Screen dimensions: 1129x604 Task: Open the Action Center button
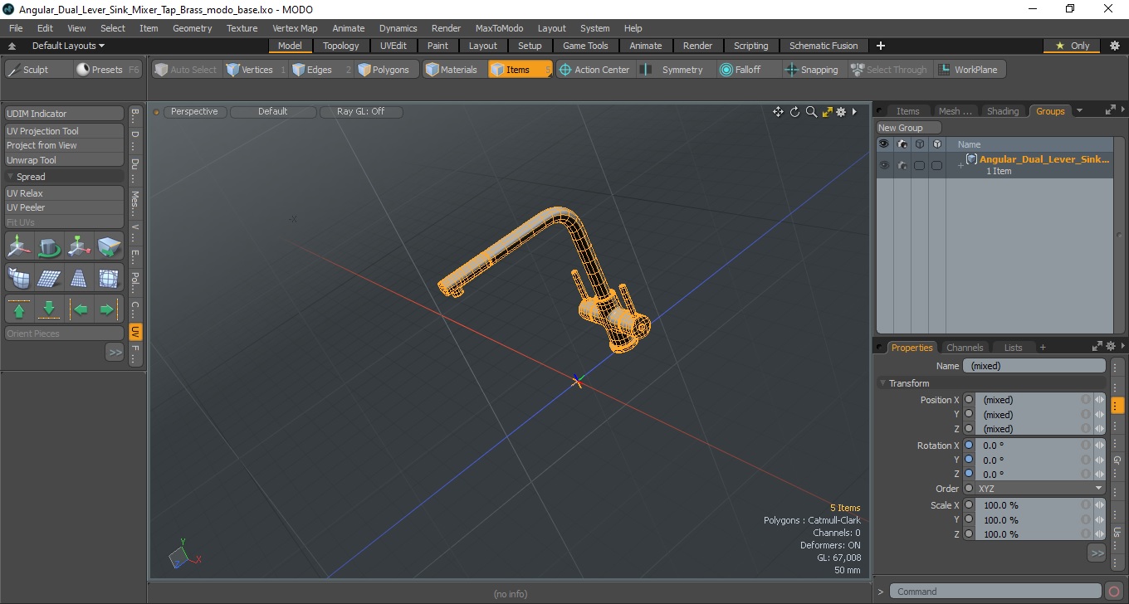click(594, 70)
